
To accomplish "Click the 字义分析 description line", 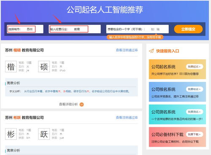I will click(x=70, y=91).
